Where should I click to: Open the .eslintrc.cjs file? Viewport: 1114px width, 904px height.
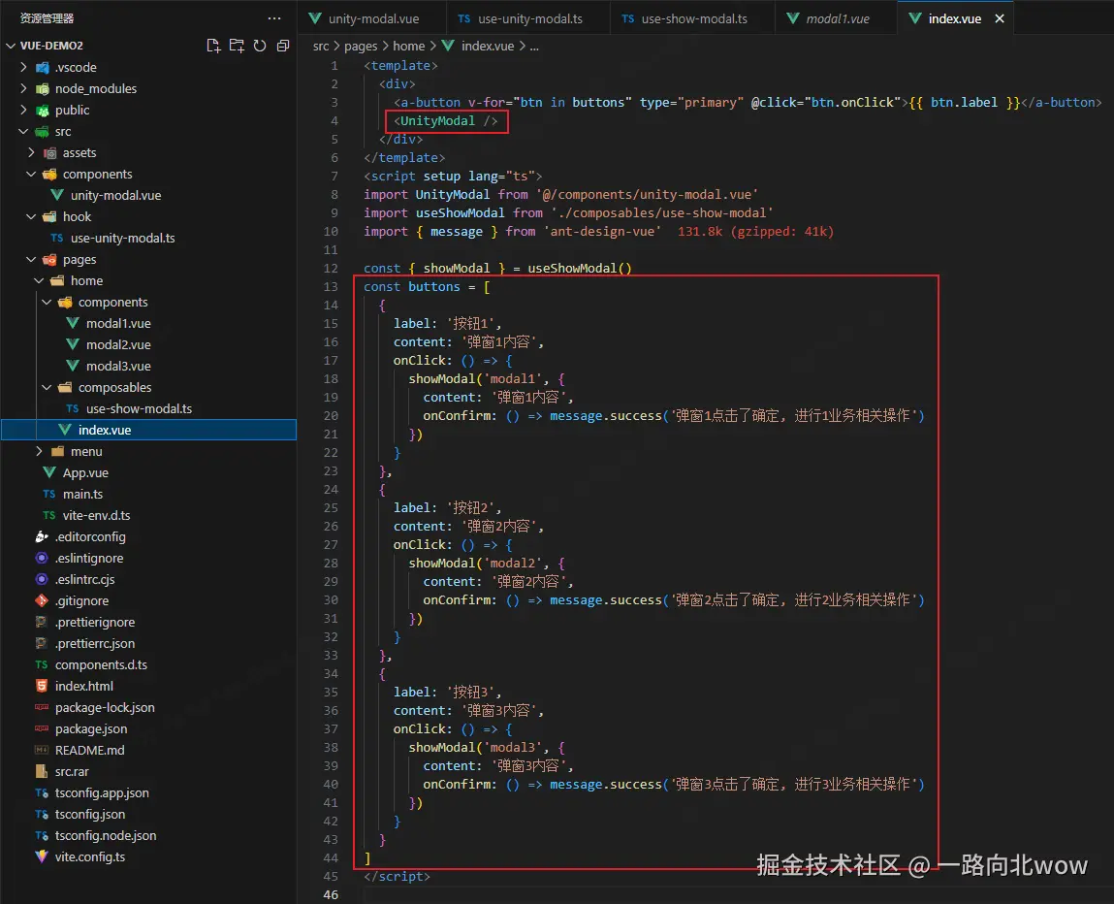(x=148, y=579)
